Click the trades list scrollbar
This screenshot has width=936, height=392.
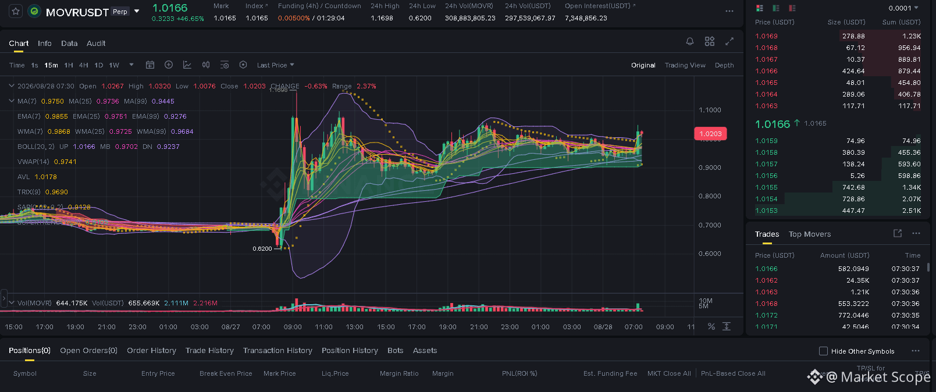click(928, 268)
